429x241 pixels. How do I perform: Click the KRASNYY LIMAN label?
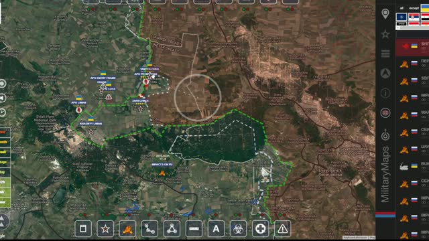coord(91,123)
